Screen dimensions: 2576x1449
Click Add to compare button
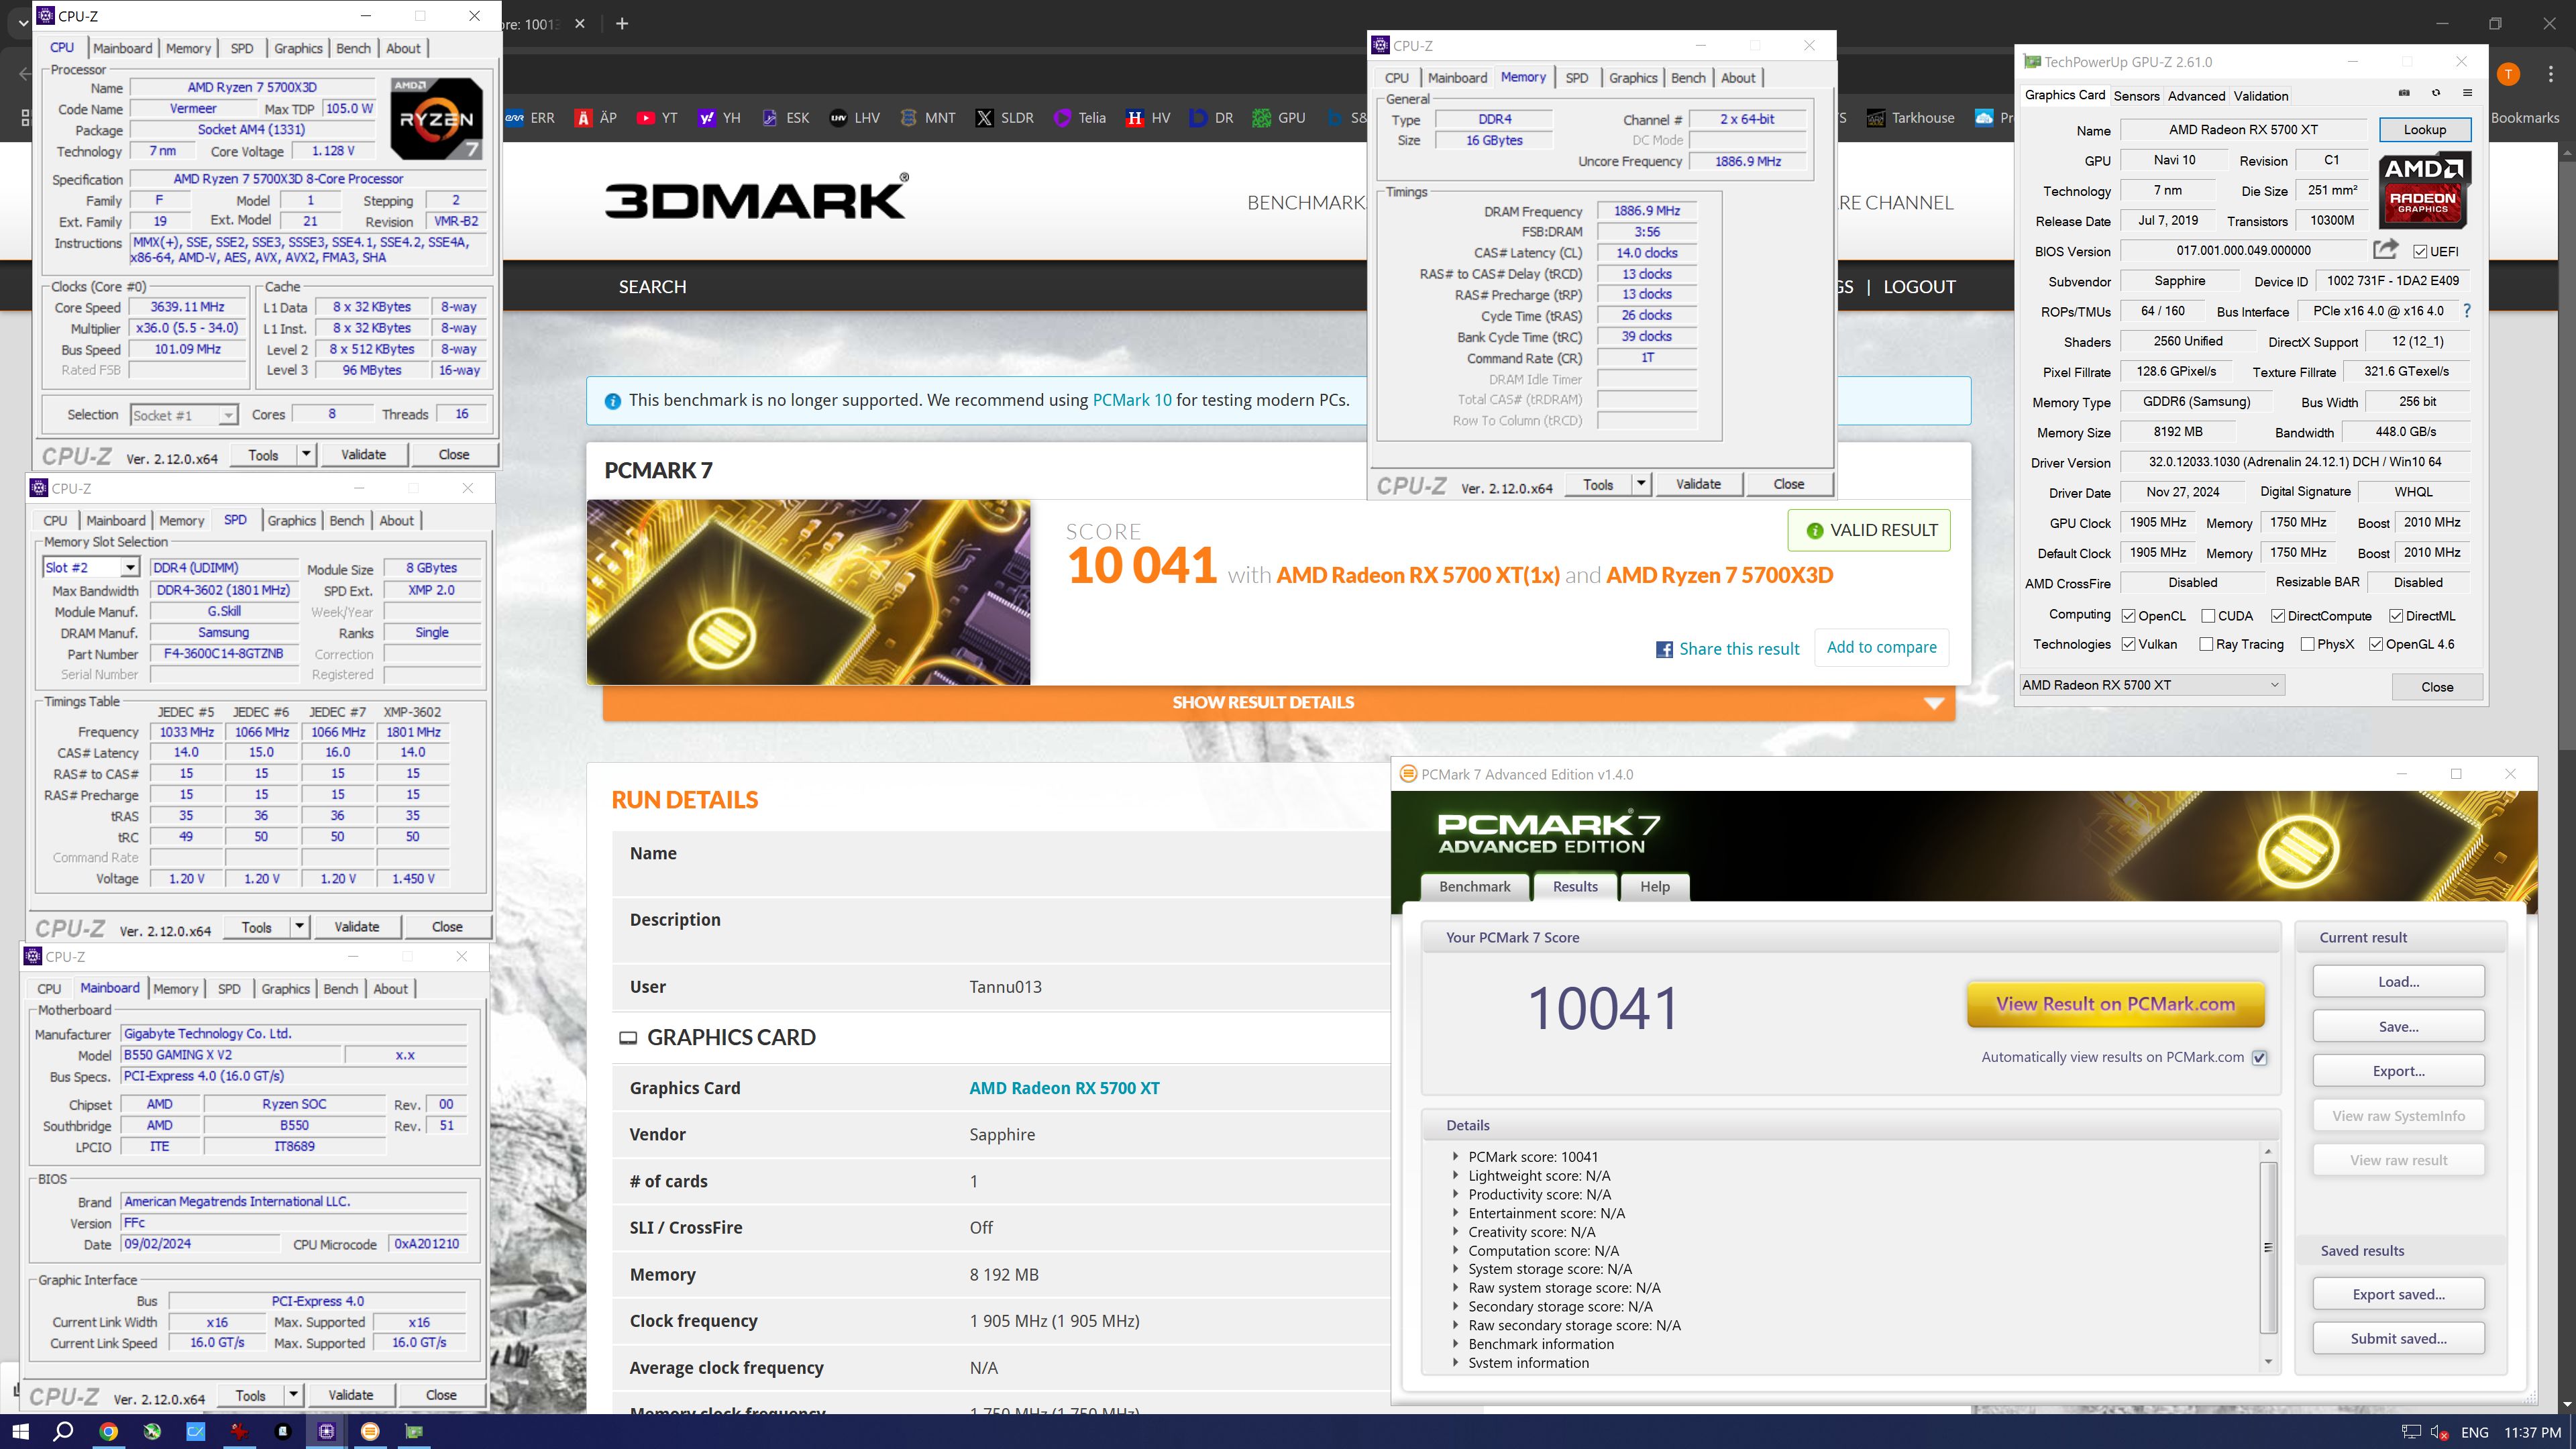coord(1881,647)
